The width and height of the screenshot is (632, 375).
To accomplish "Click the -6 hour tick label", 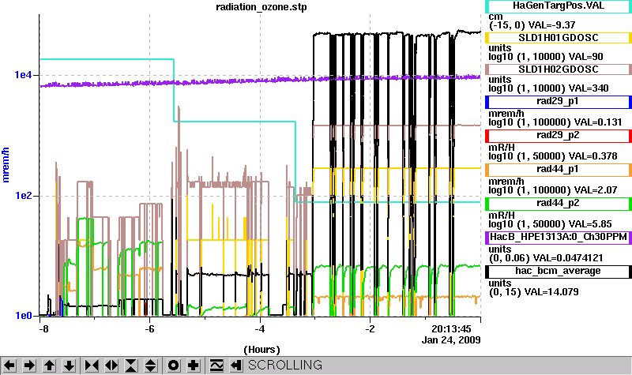I will point(149,329).
